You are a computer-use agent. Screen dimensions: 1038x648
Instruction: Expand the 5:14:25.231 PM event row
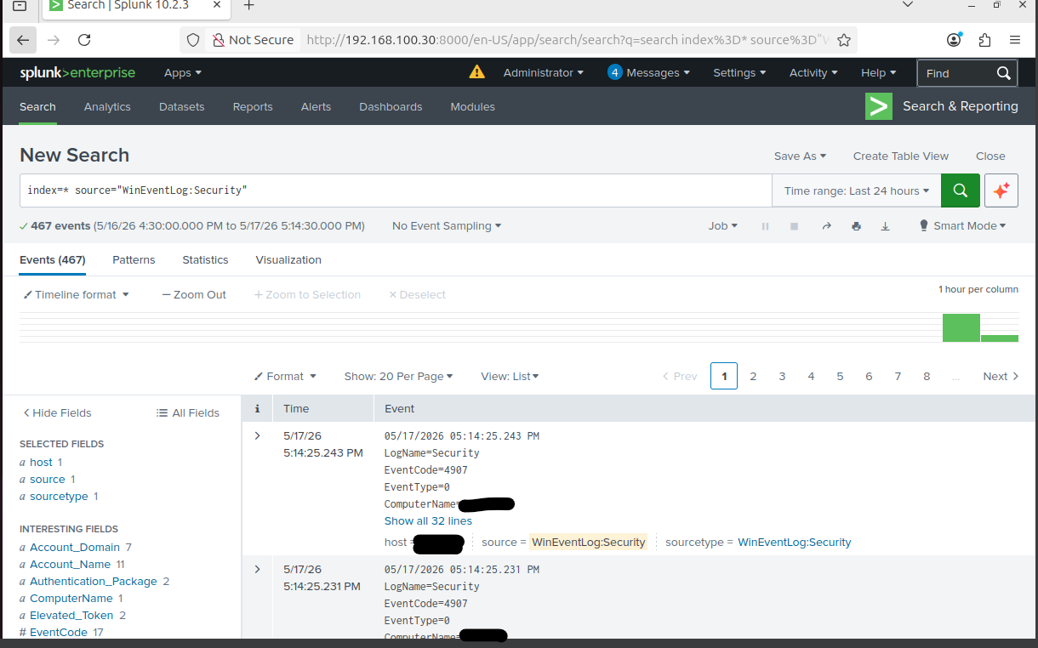[257, 570]
